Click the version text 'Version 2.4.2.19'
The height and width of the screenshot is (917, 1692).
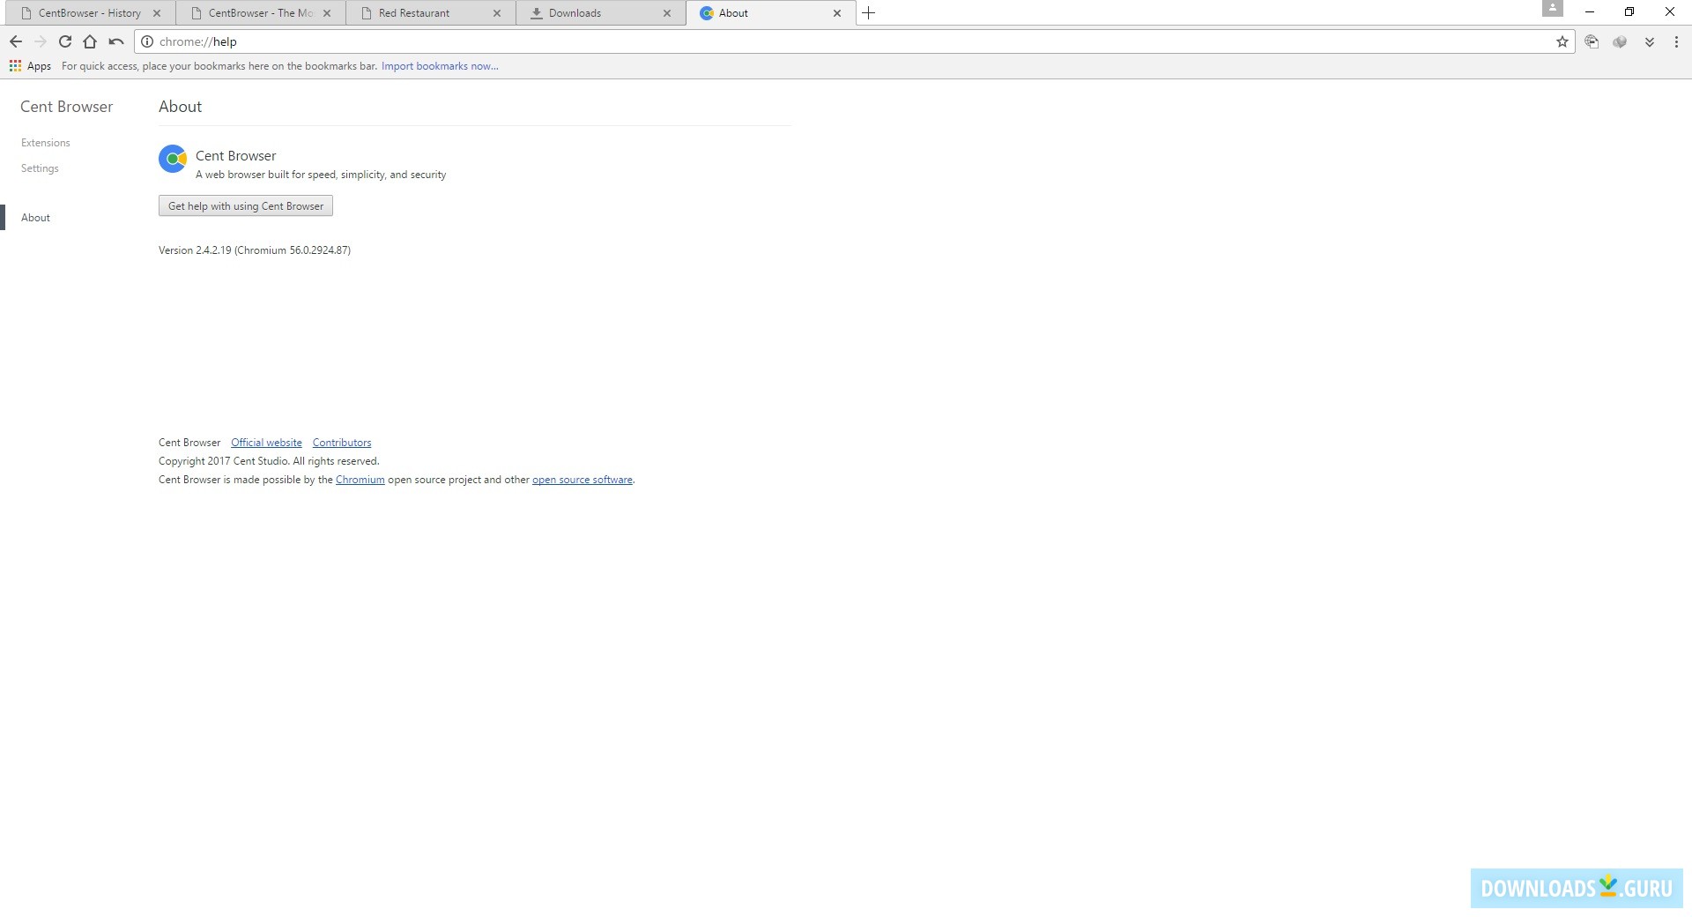click(195, 250)
